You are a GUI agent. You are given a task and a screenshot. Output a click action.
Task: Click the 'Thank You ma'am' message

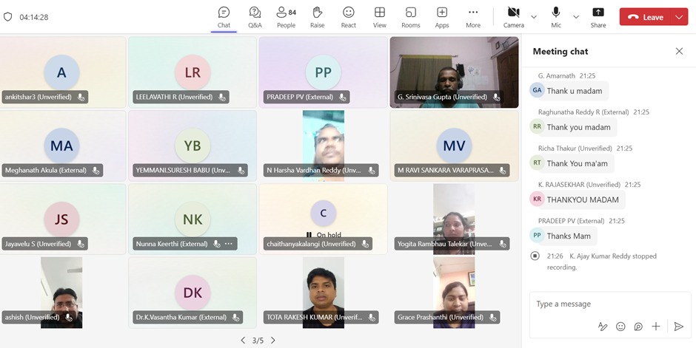(577, 163)
